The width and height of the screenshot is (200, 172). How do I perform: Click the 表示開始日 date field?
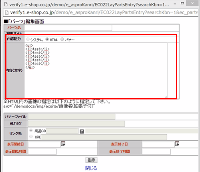click(44, 144)
